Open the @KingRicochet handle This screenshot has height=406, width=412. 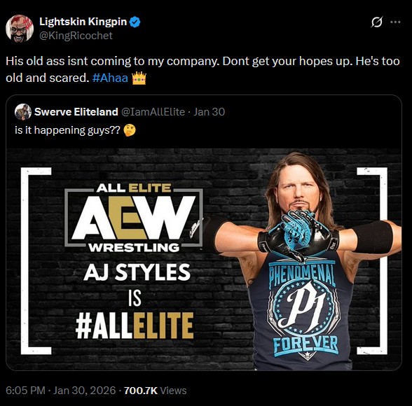(x=76, y=36)
